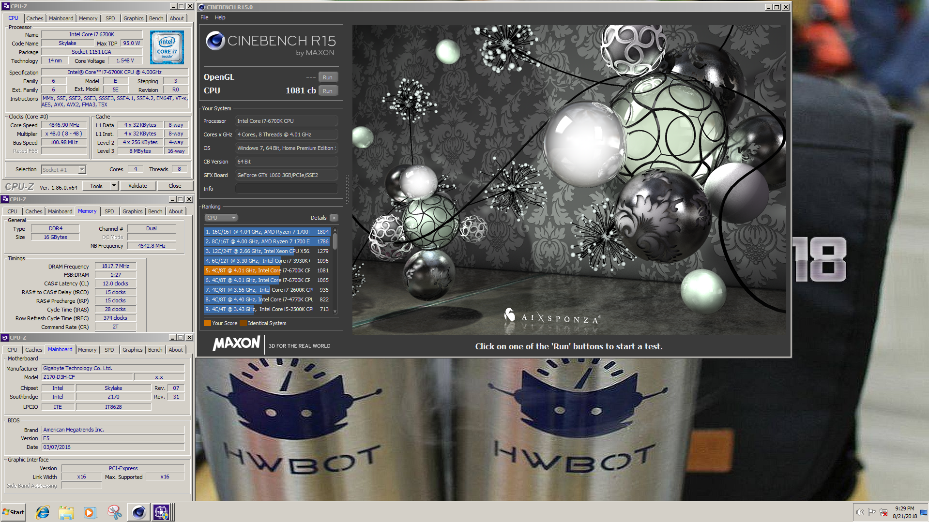Select ranking row 6 scoring 1065
Screen dimensions: 929x522
click(267, 280)
